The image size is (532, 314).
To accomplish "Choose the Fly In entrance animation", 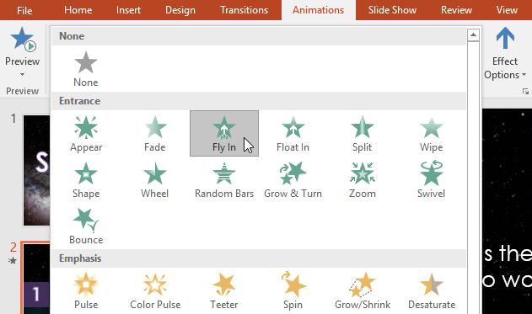I will 224,134.
